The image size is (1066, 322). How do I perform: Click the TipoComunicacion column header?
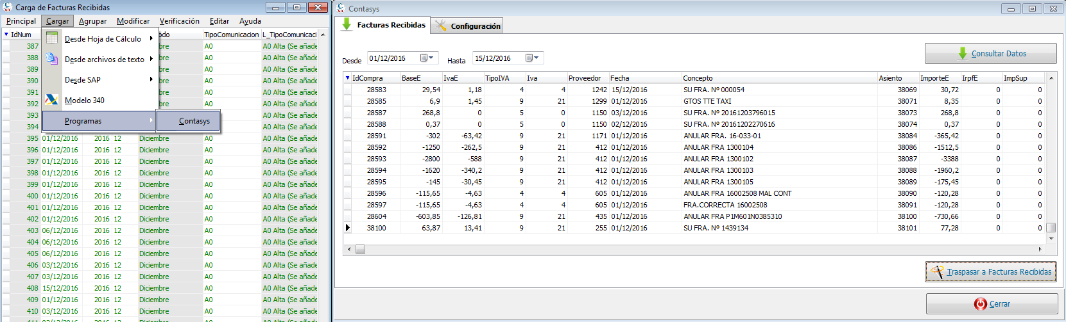tap(231, 35)
